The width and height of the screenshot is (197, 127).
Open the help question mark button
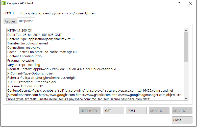[179, 3]
